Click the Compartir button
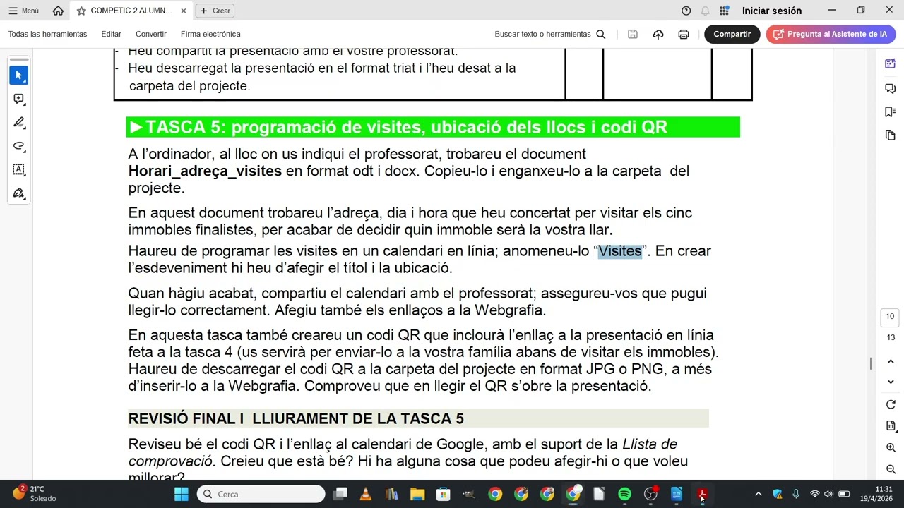 (732, 34)
